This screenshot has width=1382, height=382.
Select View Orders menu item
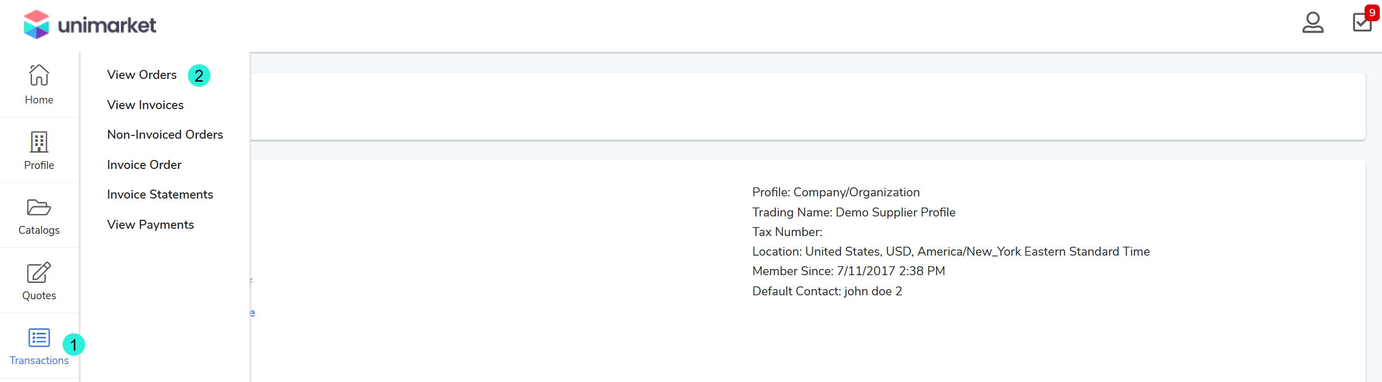[142, 75]
